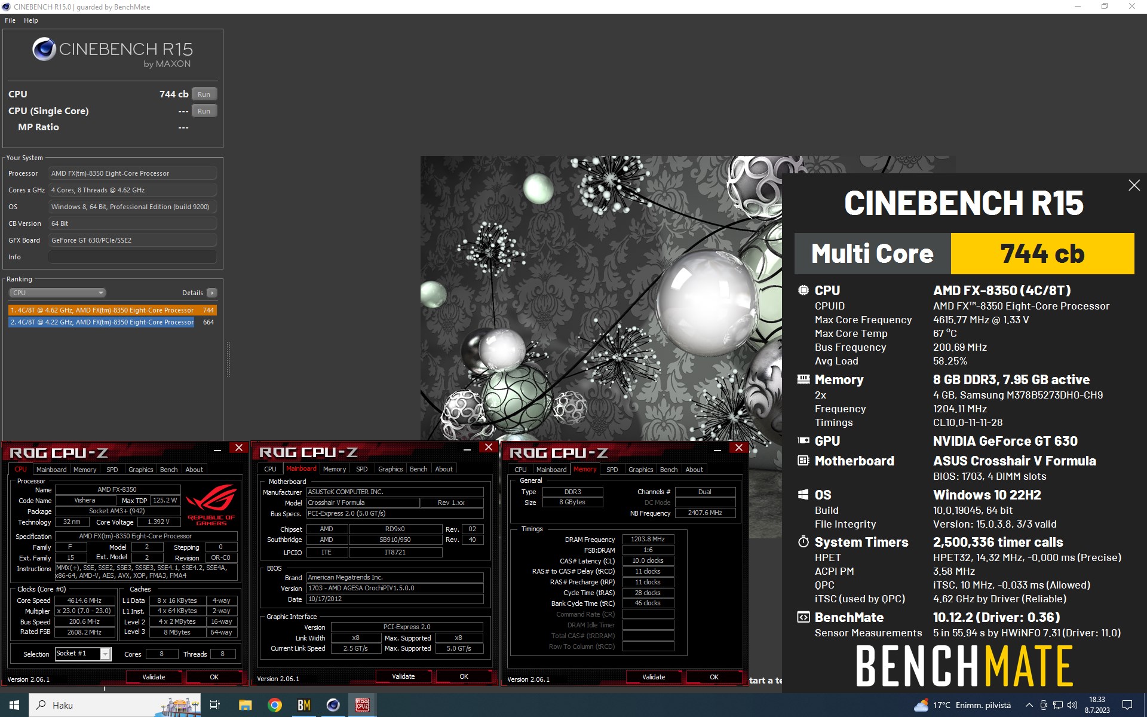Click the BIOS version field 1703 AGESA
This screenshot has height=717, width=1147.
pos(395,588)
